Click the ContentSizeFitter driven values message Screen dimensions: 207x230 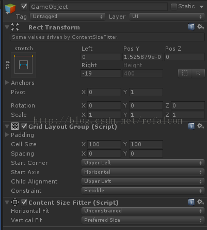click(107, 37)
